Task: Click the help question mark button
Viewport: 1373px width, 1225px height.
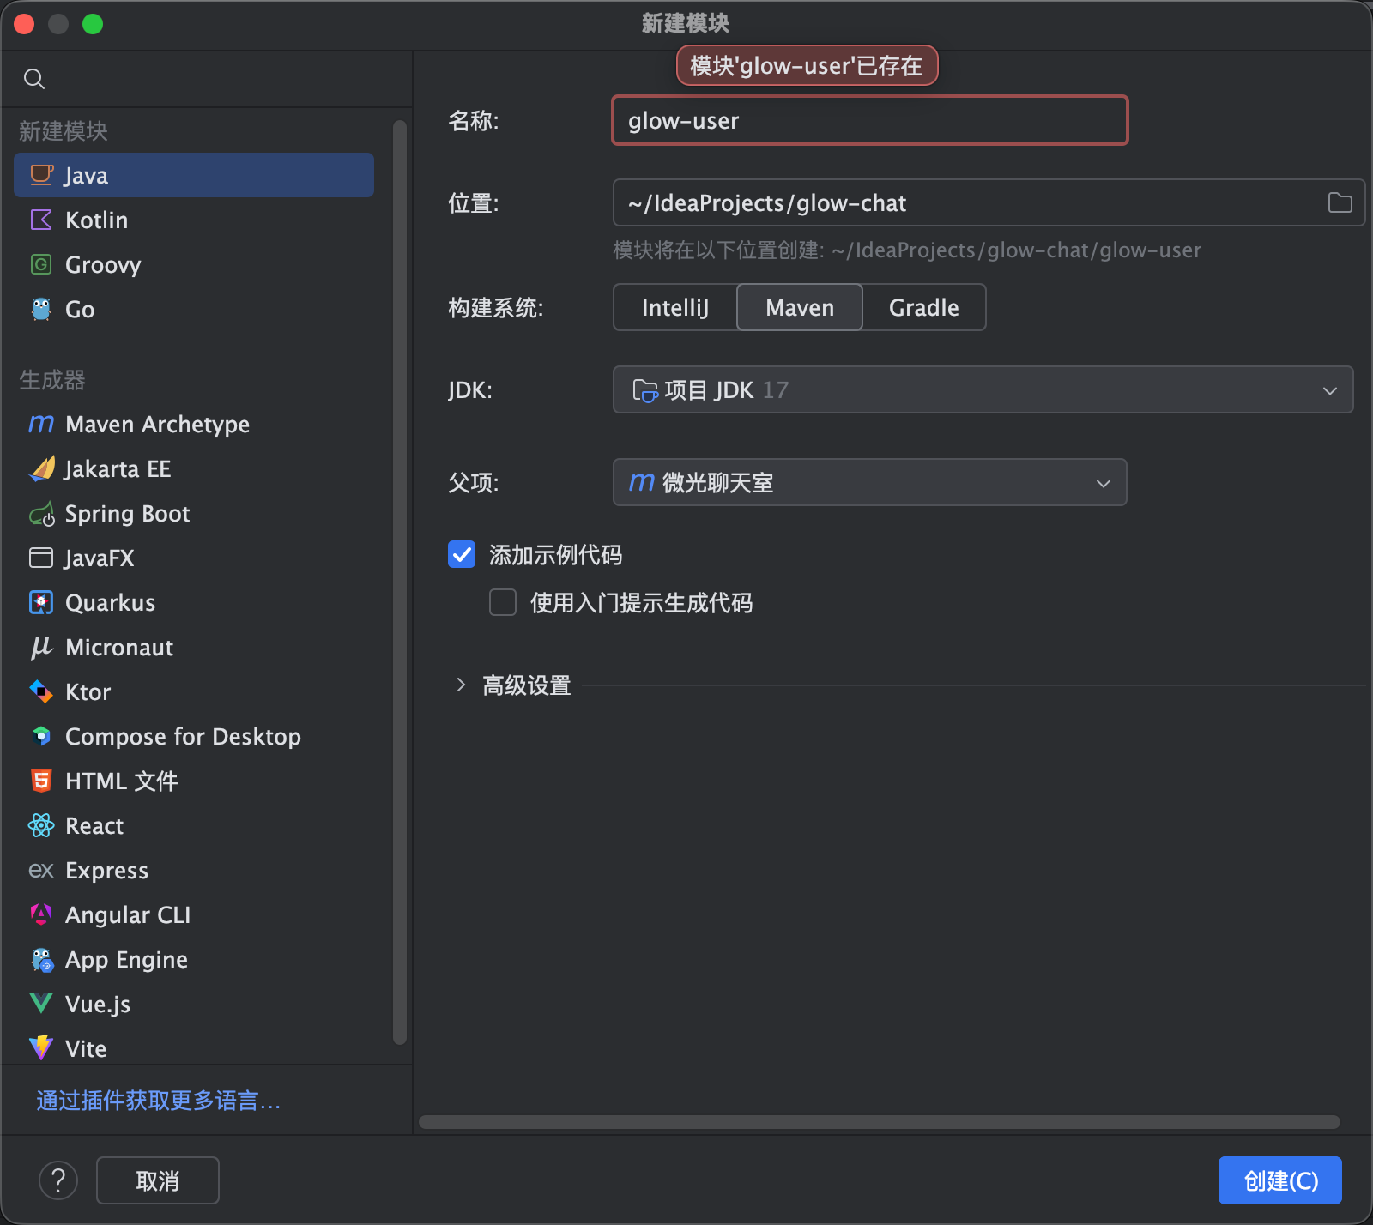Action: point(58,1180)
